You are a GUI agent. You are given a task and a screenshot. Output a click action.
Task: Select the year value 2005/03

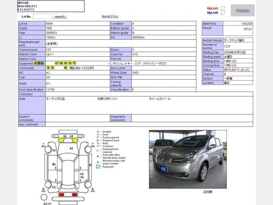[x=52, y=33]
